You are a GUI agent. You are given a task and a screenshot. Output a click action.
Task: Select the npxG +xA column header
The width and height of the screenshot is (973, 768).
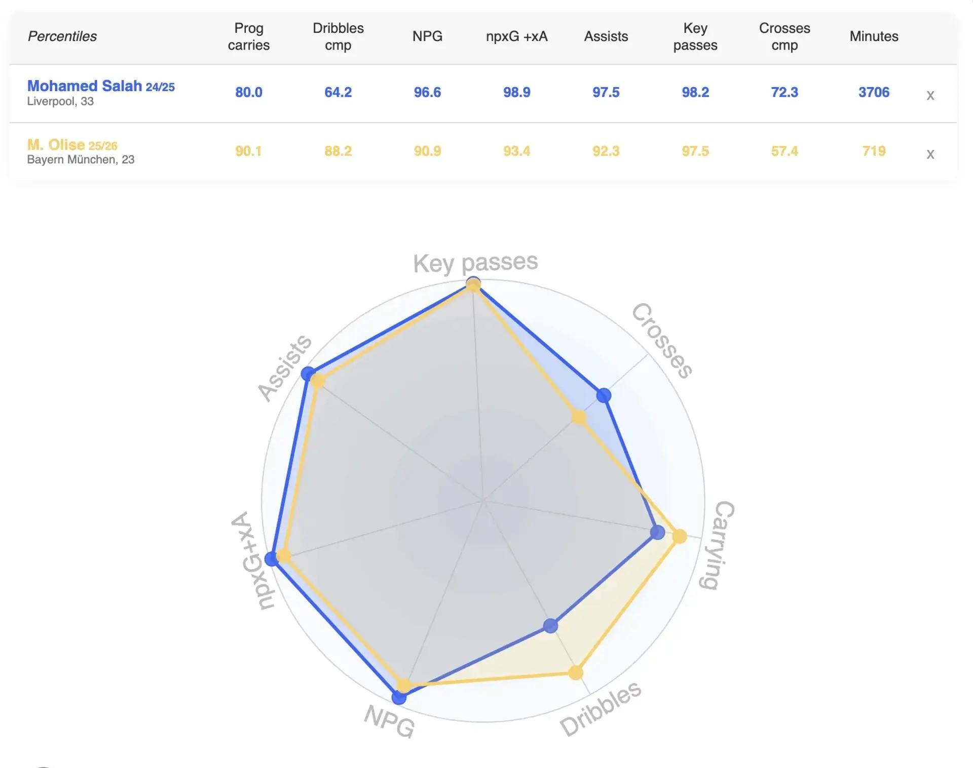point(516,36)
